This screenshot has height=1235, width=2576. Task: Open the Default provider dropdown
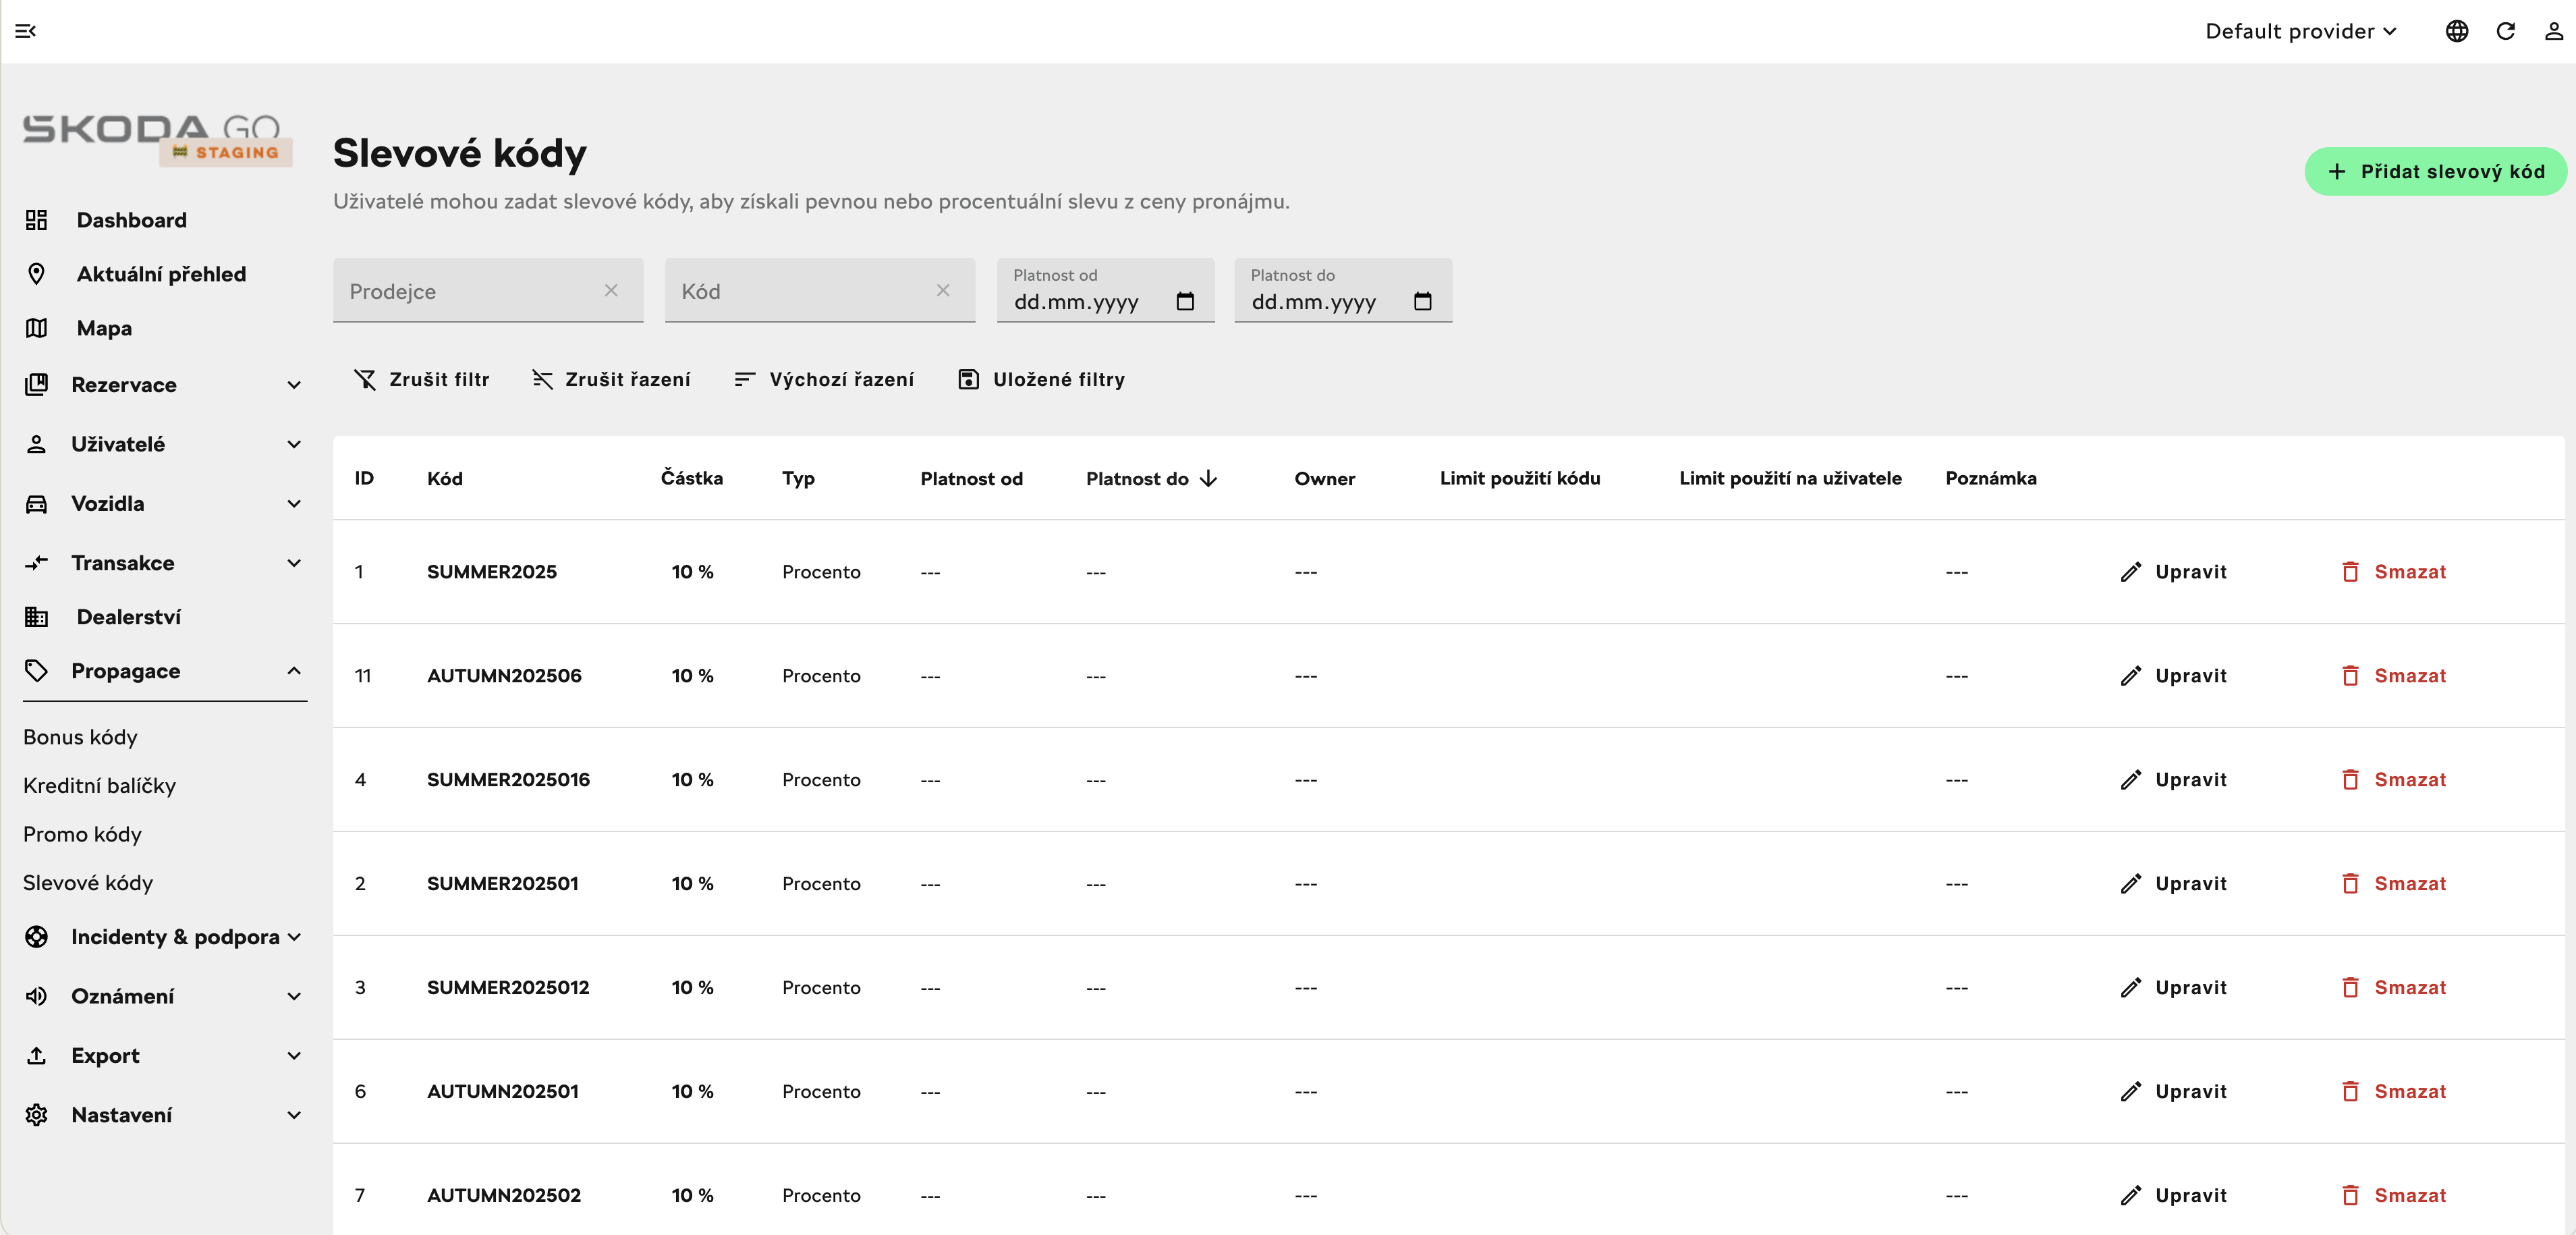click(2301, 31)
